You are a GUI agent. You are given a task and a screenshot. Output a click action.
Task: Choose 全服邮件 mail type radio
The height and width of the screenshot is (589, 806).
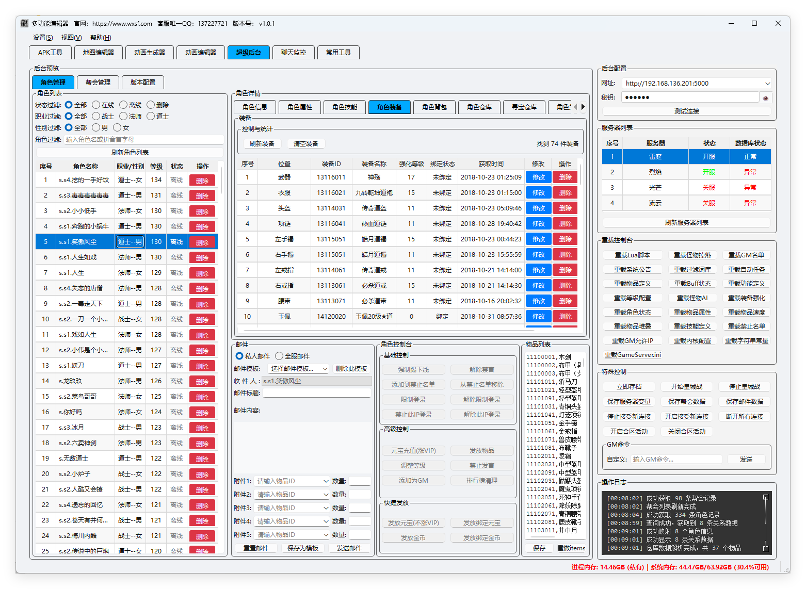(279, 356)
